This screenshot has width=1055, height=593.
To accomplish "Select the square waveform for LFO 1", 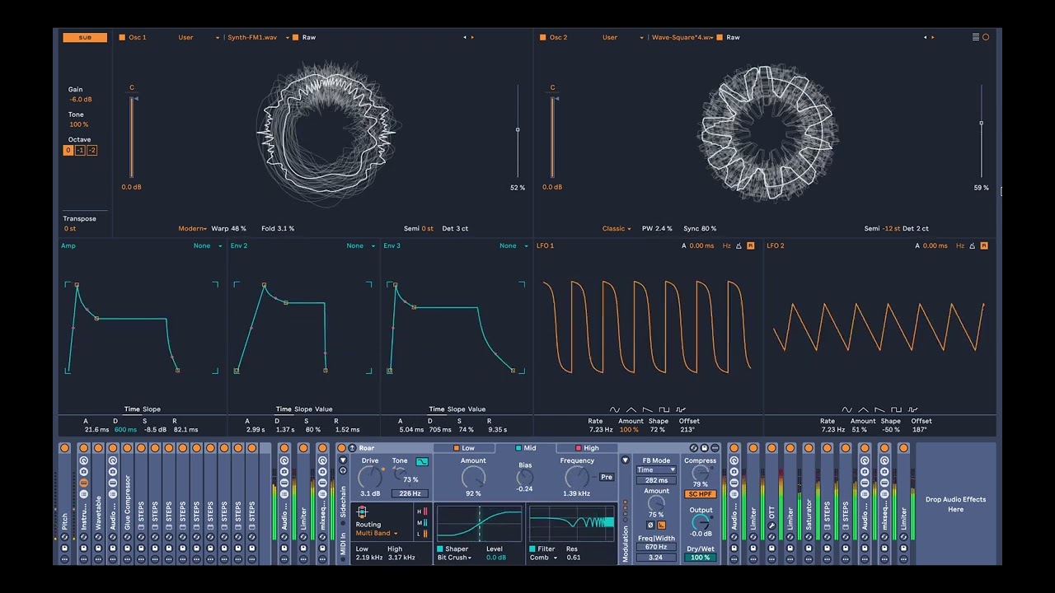I will (664, 409).
